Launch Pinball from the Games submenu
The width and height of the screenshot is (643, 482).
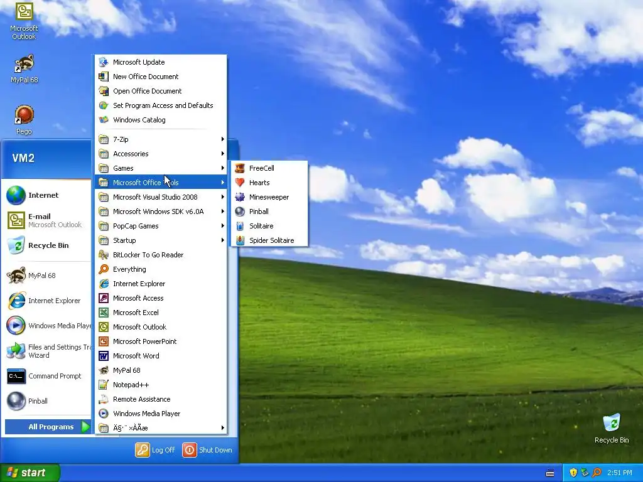tap(269, 212)
